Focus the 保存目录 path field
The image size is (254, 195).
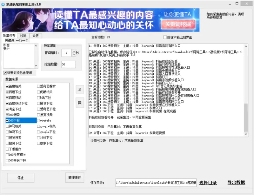click(156, 183)
